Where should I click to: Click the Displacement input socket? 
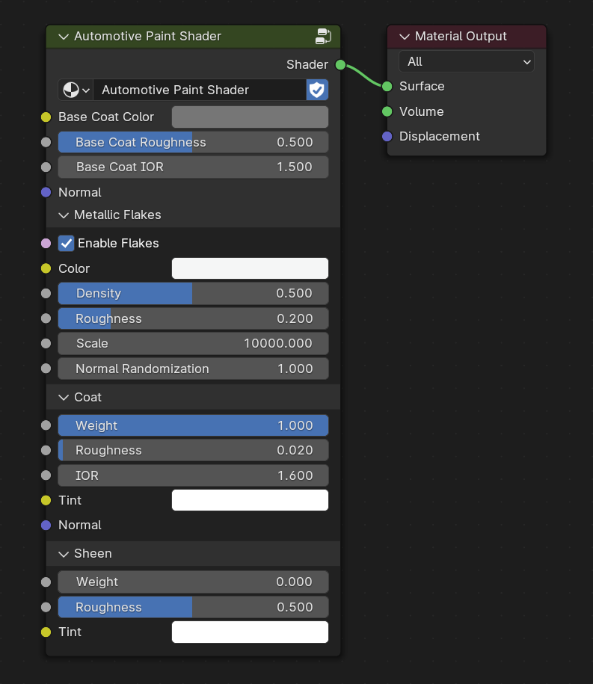tap(387, 136)
